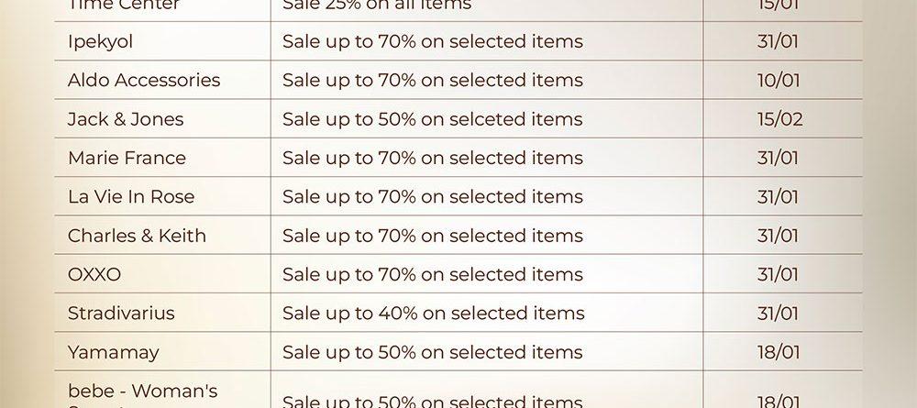Click the OXXO 70% sale description
The height and width of the screenshot is (408, 917).
tap(432, 274)
